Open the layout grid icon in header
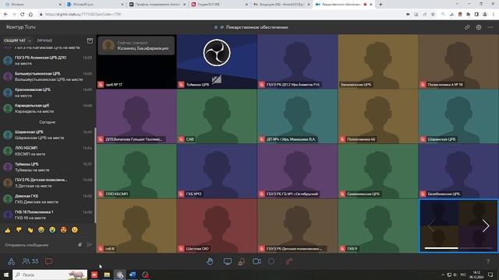499x280 pixels. pyautogui.click(x=479, y=27)
